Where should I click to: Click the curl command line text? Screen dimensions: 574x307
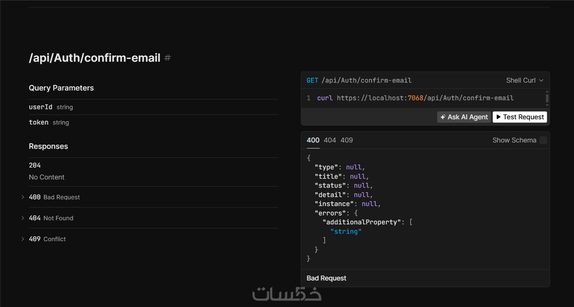pyautogui.click(x=415, y=98)
